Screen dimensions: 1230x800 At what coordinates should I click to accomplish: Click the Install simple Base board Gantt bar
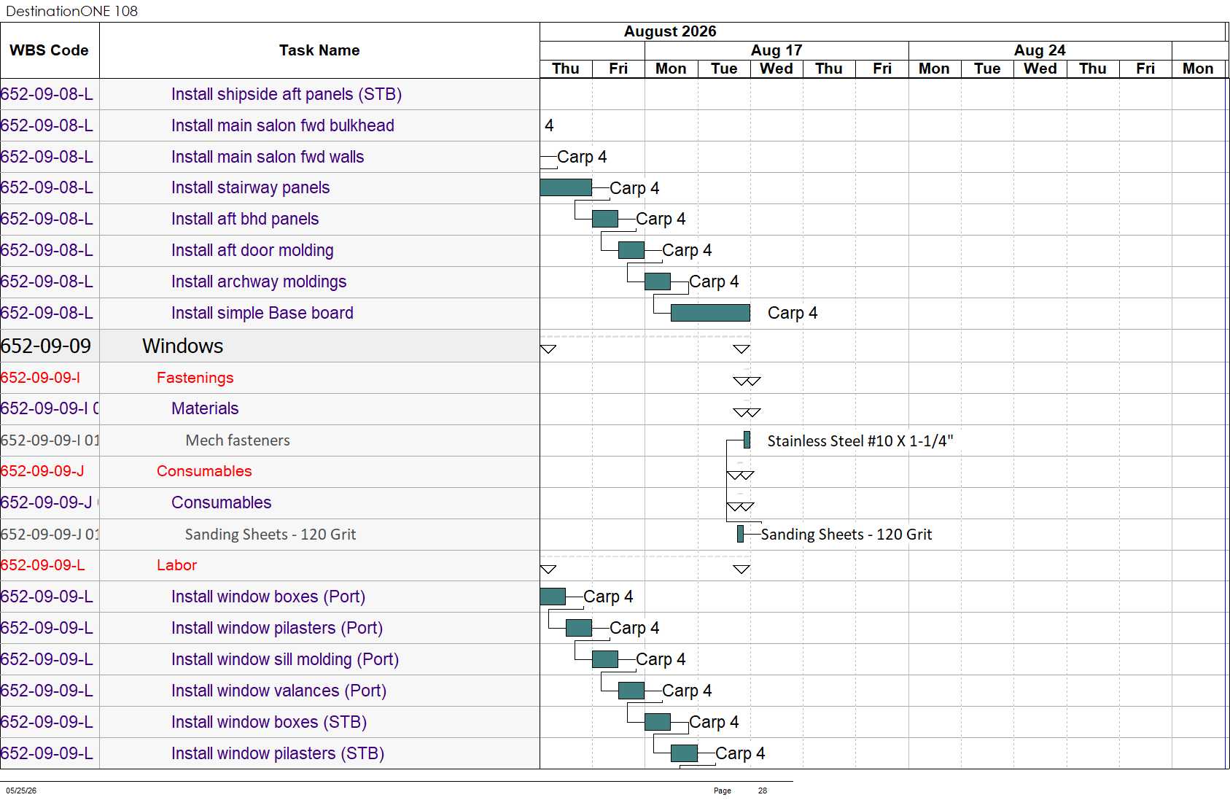[x=710, y=313]
